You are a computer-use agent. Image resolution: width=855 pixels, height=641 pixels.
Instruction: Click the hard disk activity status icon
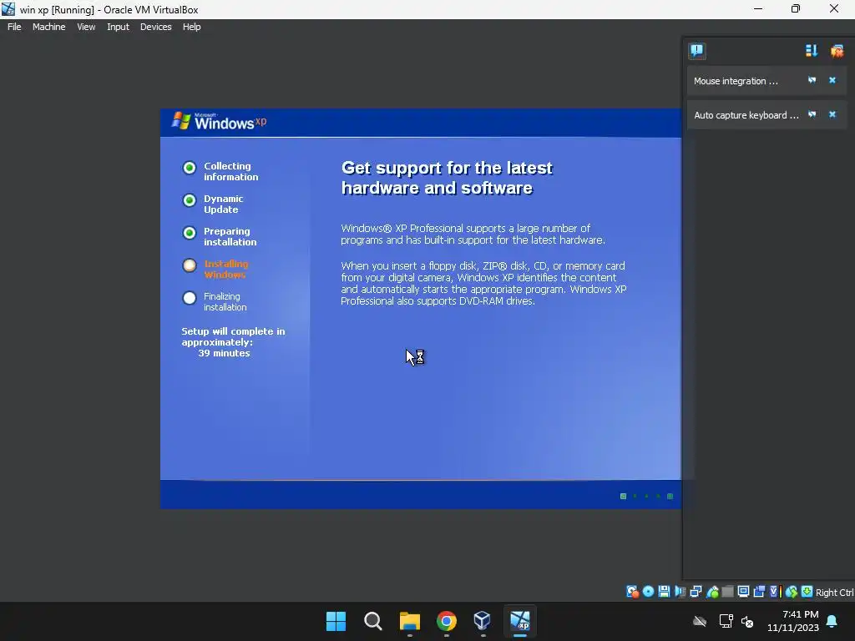[x=633, y=592]
